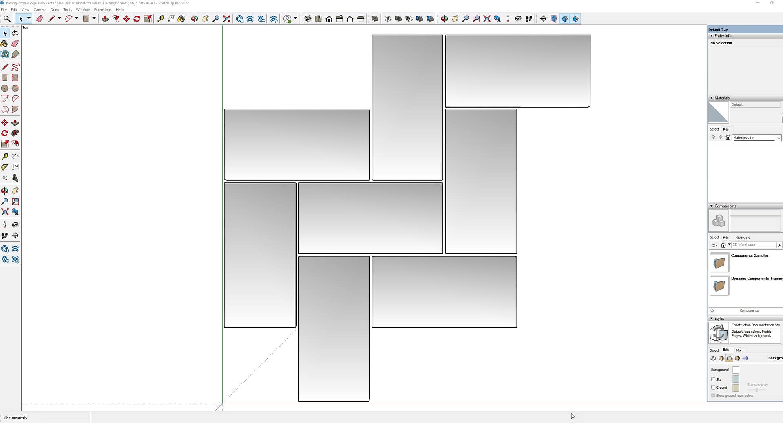Select the Eraser tool in top toolbar
The width and height of the screenshot is (783, 423).
click(40, 19)
